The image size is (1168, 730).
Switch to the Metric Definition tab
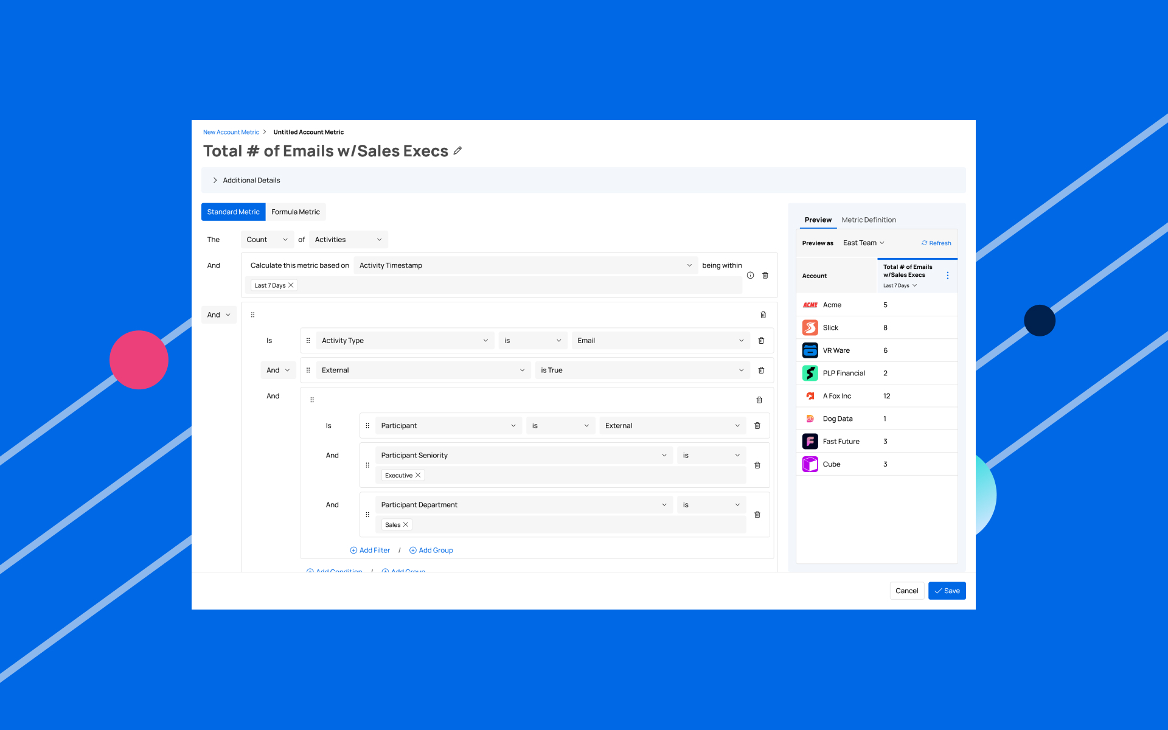click(x=868, y=220)
